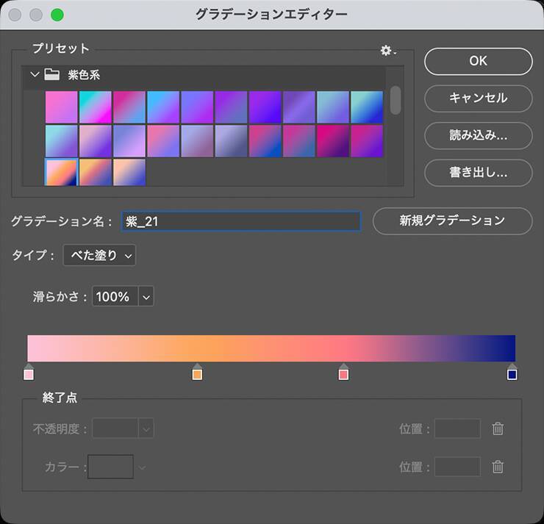The image size is (544, 524).
Task: Open the タイプ dropdown showing べた塗り
Action: point(99,256)
